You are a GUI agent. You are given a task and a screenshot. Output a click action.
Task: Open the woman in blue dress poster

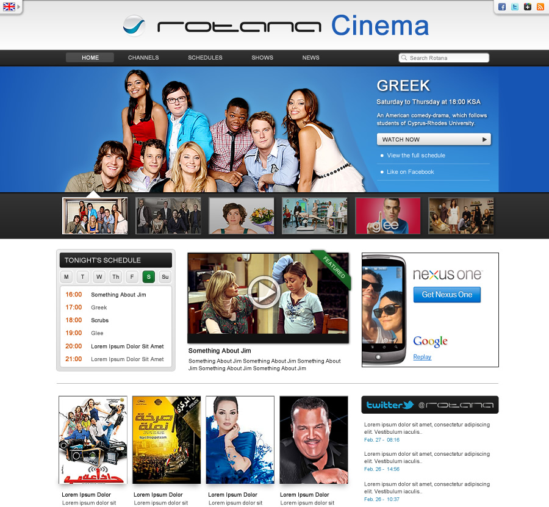(x=240, y=440)
